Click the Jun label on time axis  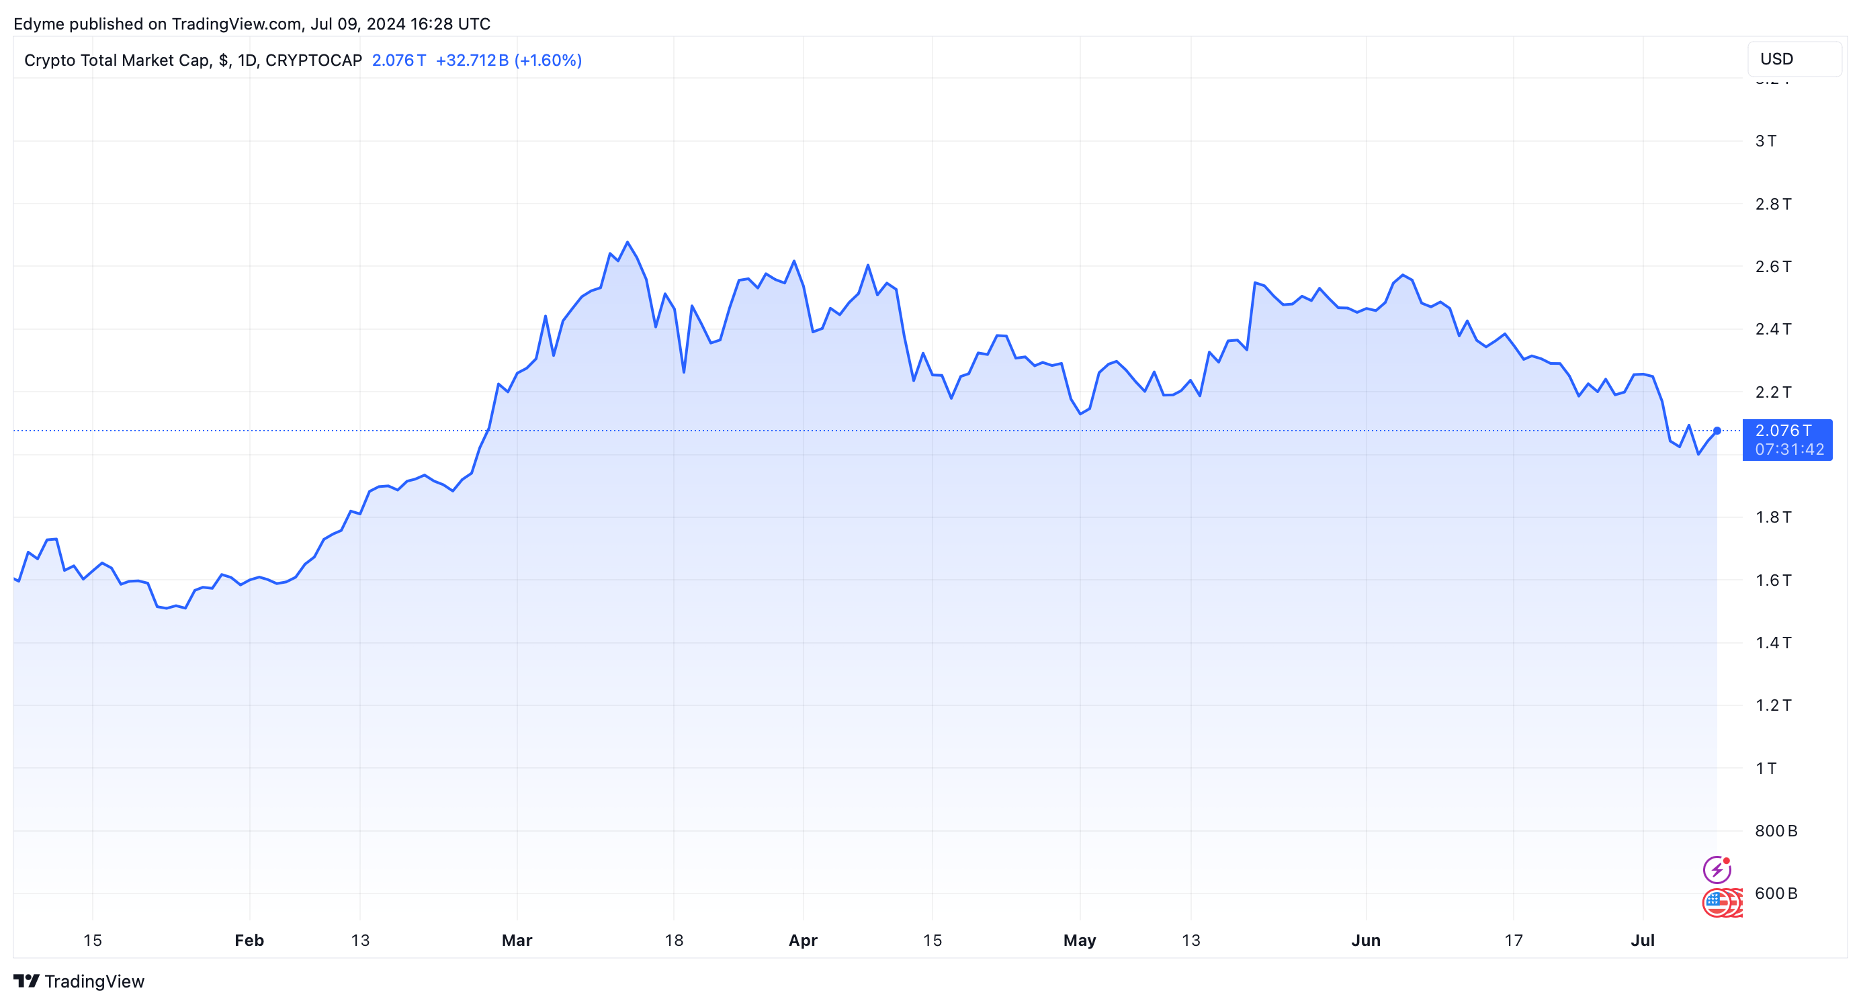point(1365,940)
